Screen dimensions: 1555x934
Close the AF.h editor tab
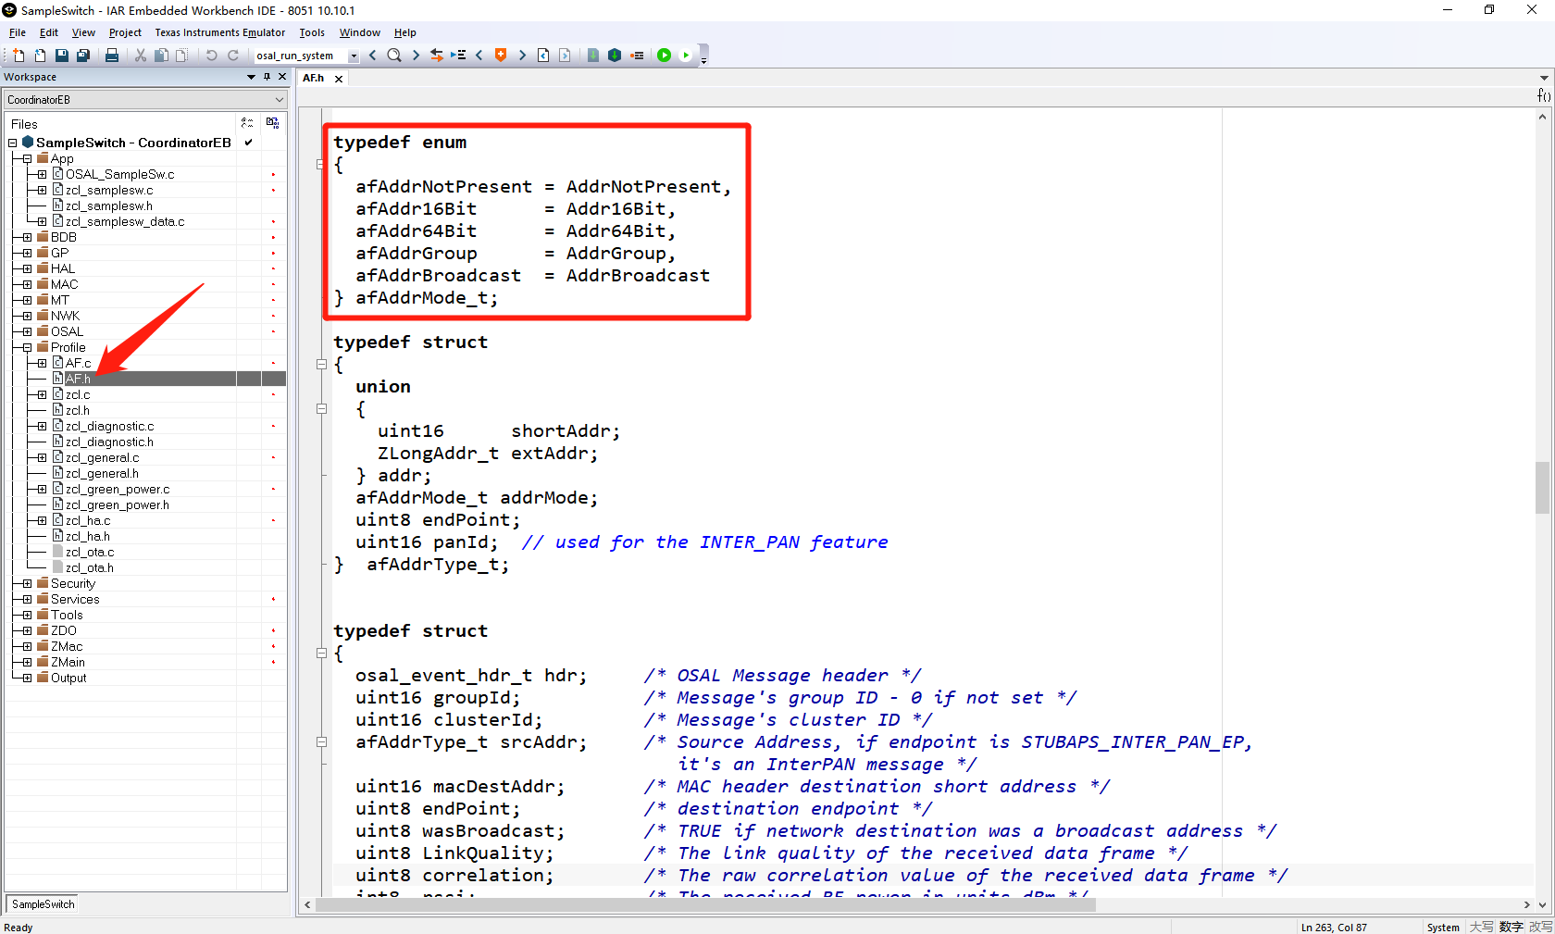point(339,79)
